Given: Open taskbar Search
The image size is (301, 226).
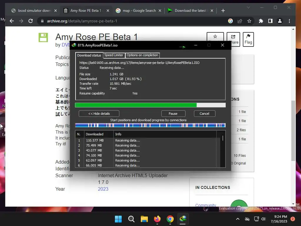Looking at the screenshot, I should pos(131,219).
